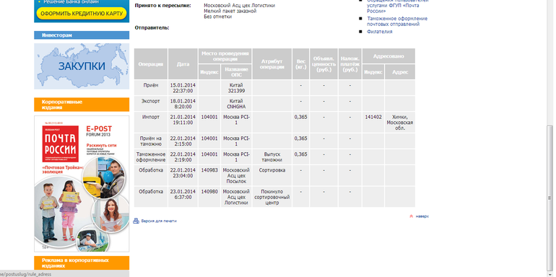Click the print version printer icon

[x=136, y=221]
